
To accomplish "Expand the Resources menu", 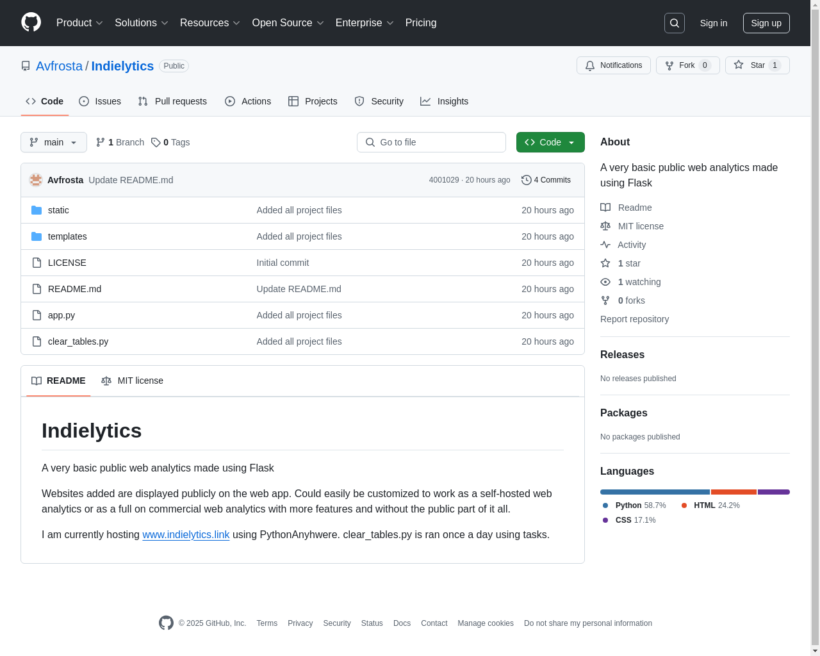I will coord(210,23).
